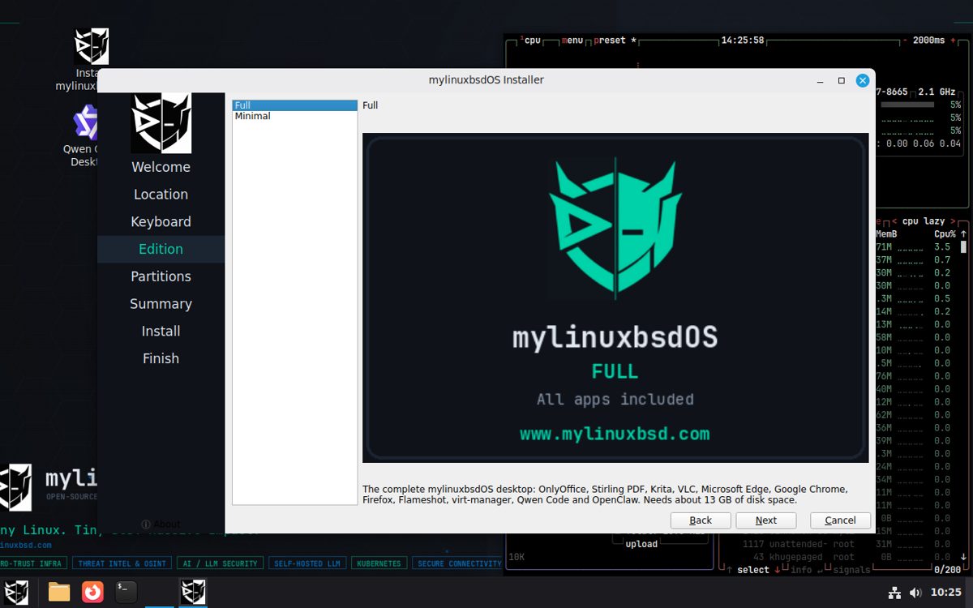Minimize the installer window
This screenshot has width=973, height=608.
[x=821, y=80]
